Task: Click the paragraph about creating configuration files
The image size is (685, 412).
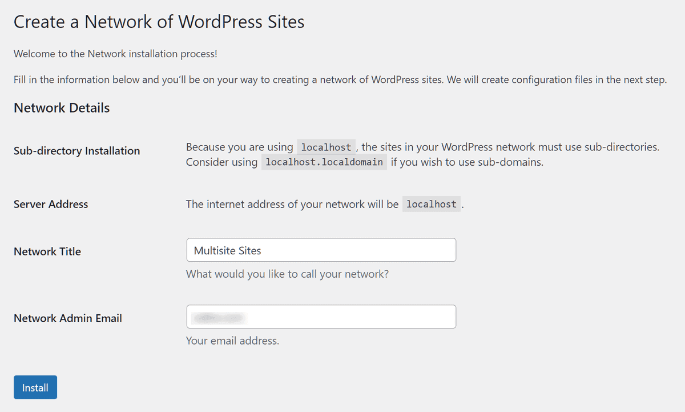Action: pos(340,79)
